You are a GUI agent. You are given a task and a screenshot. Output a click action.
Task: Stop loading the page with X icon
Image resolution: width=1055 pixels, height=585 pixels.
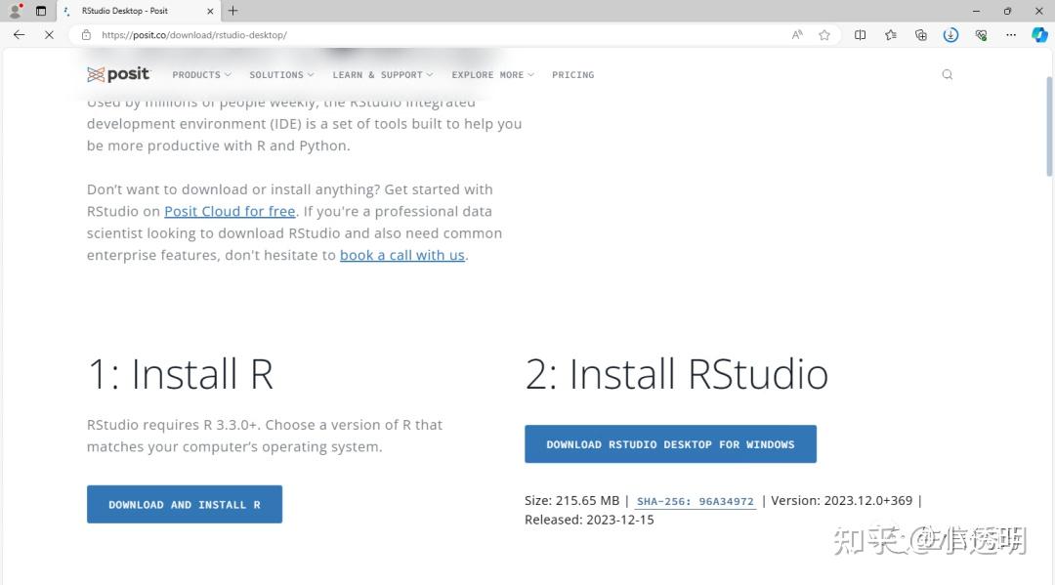pyautogui.click(x=49, y=35)
